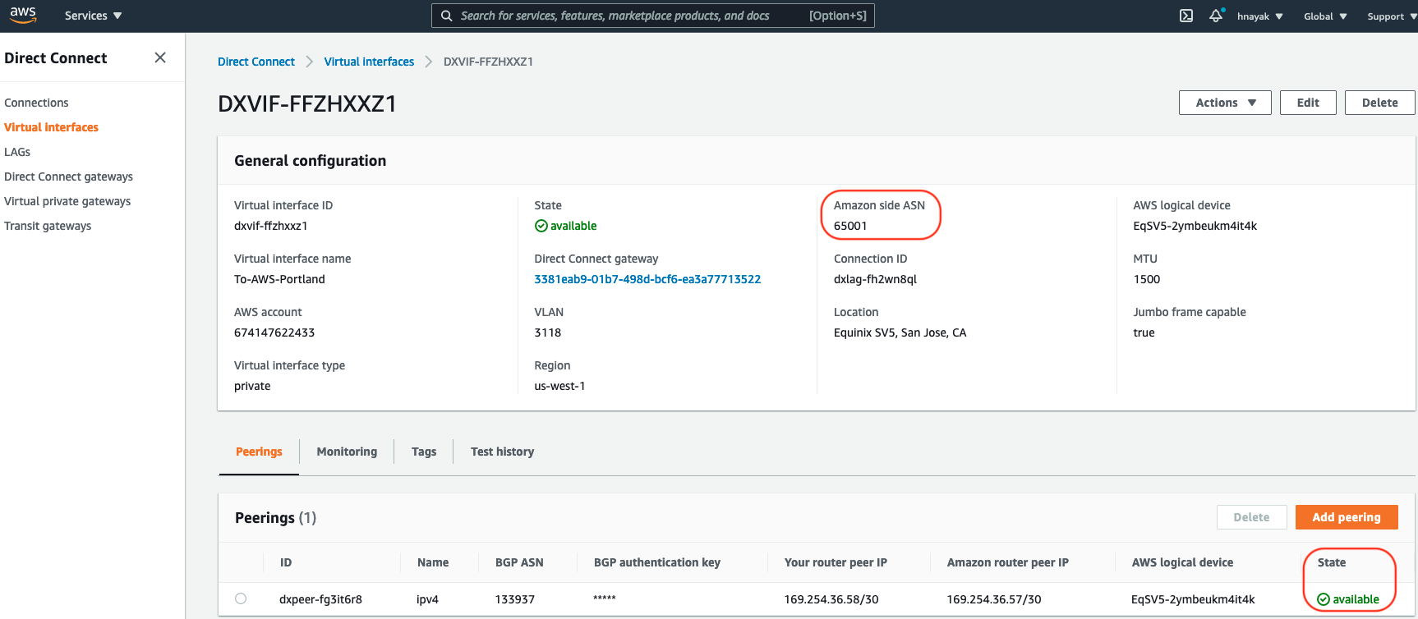Click the Edit button
The width and height of the screenshot is (1418, 619).
point(1308,103)
